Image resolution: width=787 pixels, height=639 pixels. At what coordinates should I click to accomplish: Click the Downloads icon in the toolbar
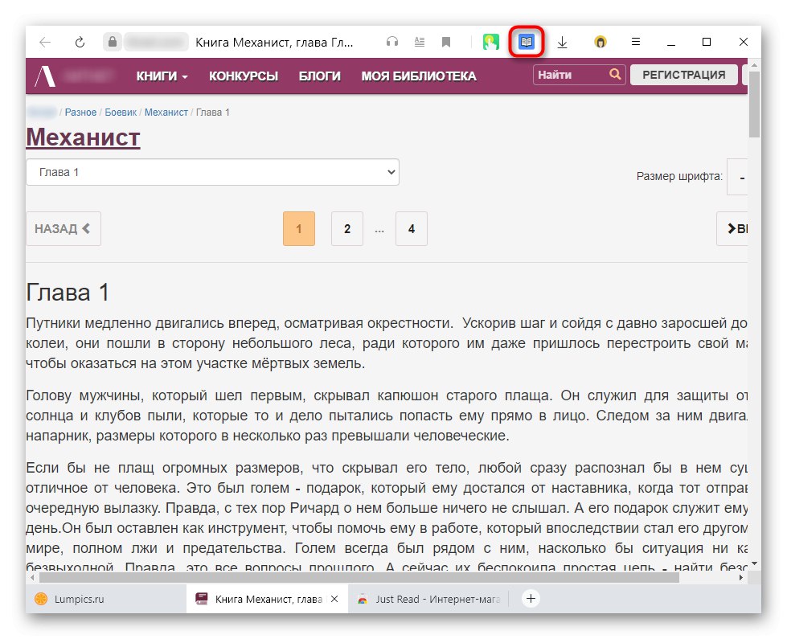(x=563, y=41)
